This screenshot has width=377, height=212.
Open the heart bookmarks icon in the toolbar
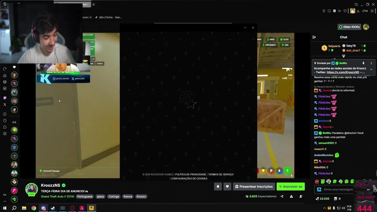point(345,11)
